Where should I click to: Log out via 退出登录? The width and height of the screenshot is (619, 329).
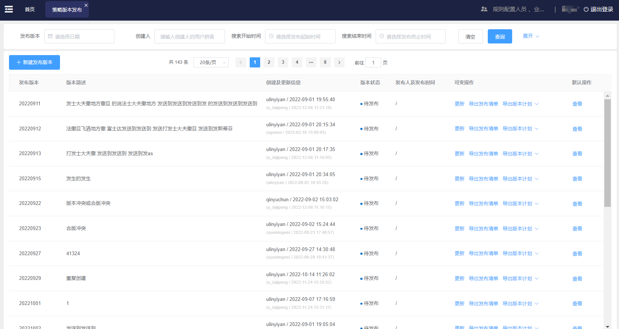598,9
